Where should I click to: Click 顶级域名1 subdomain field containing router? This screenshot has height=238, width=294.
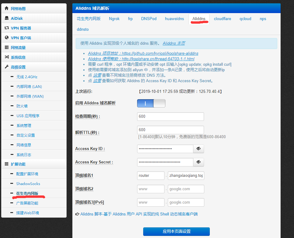pos(151,176)
